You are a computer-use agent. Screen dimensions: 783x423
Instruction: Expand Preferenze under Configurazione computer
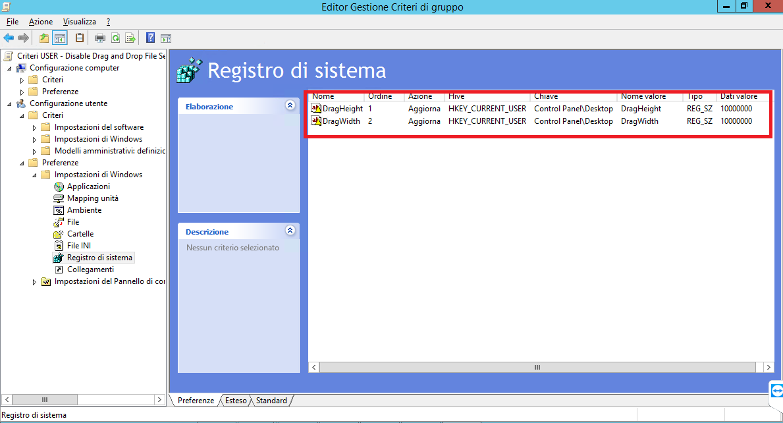click(x=22, y=92)
